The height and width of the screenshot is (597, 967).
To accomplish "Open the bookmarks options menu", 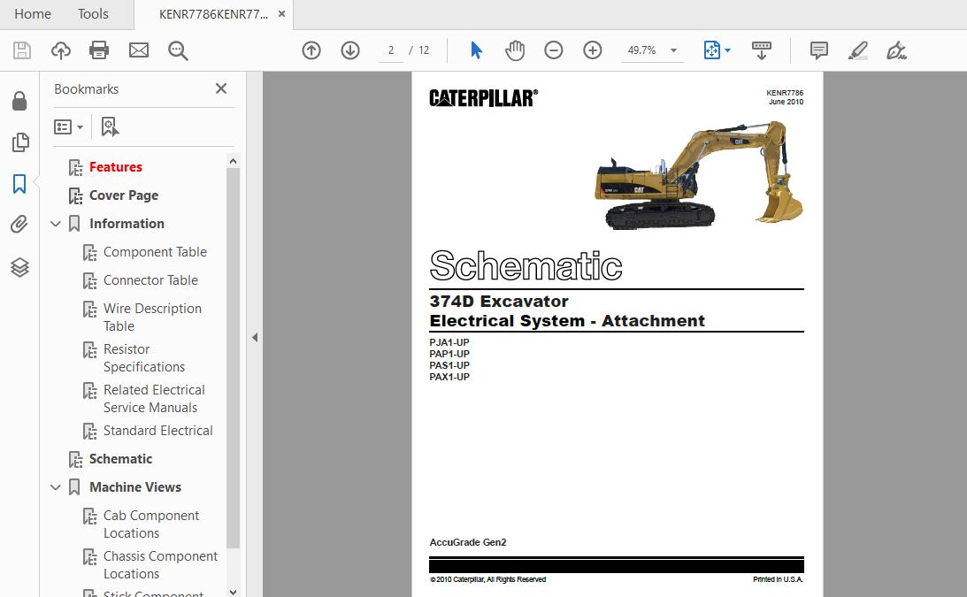I will tap(68, 127).
